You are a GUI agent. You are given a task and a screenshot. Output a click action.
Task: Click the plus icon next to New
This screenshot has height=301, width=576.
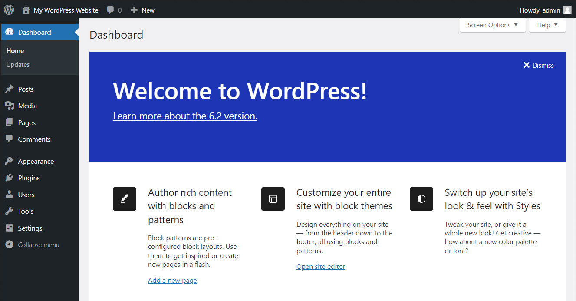pos(134,10)
